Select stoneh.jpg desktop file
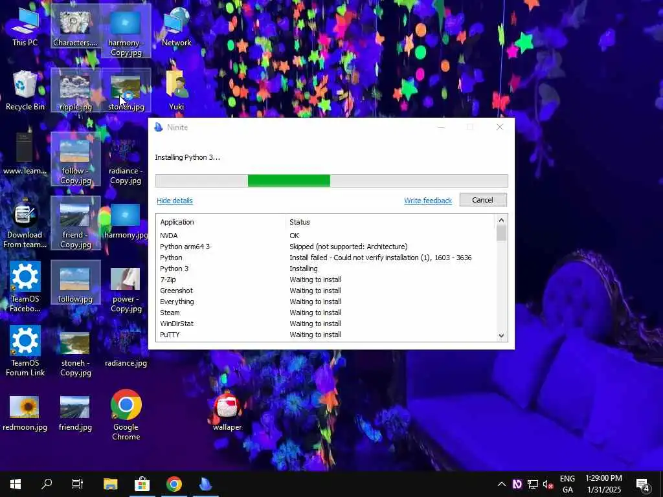Viewport: 663px width, 497px height. pyautogui.click(x=126, y=91)
